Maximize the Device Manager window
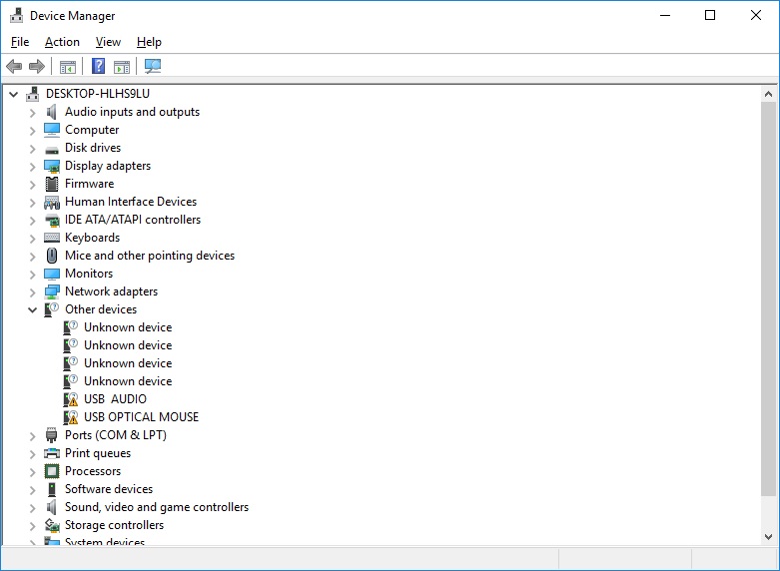The height and width of the screenshot is (571, 780). click(710, 15)
